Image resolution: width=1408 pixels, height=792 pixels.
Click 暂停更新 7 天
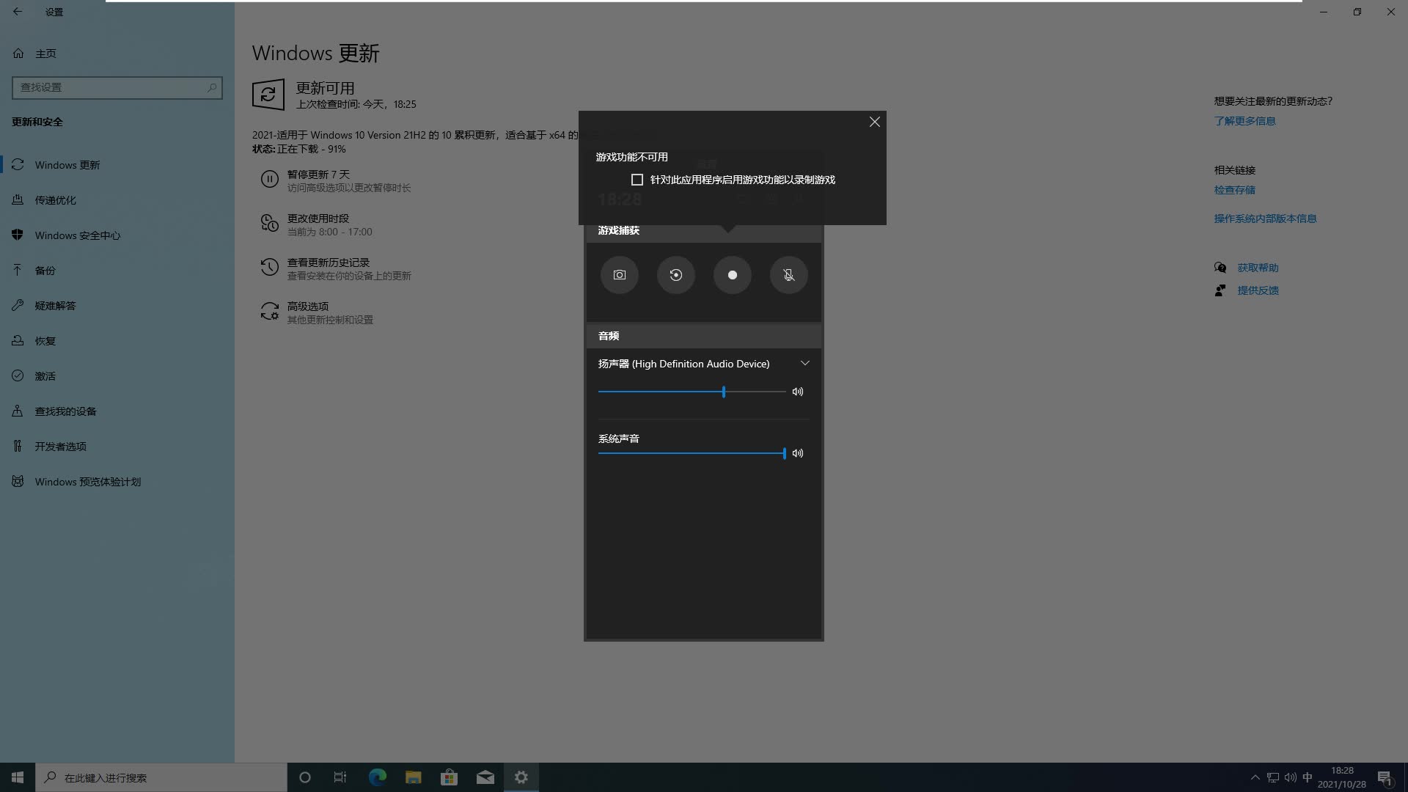319,174
